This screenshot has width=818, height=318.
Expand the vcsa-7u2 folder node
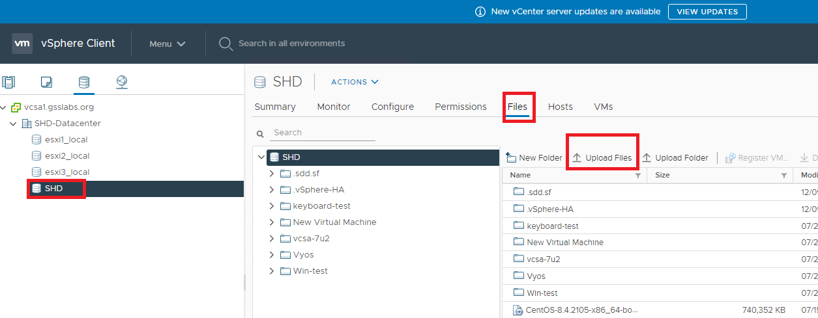272,239
